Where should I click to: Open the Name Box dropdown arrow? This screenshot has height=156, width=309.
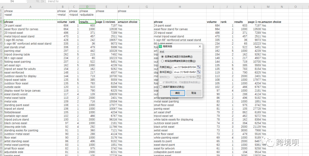click(x=26, y=1)
